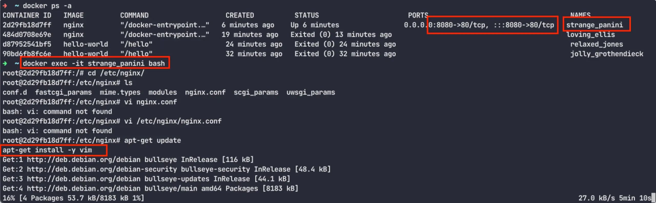Click the conf.d directory in ls output
Screen dimensions: 656x203
[x=15, y=92]
